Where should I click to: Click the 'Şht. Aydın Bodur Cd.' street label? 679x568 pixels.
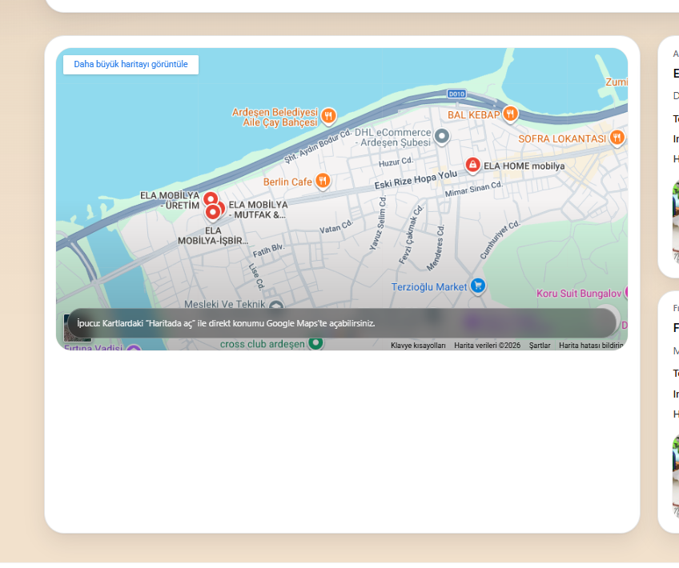pyautogui.click(x=318, y=146)
